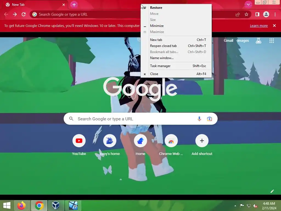This screenshot has width=281, height=211.
Task: Open the clock showing 4:48 AM
Action: point(269,206)
